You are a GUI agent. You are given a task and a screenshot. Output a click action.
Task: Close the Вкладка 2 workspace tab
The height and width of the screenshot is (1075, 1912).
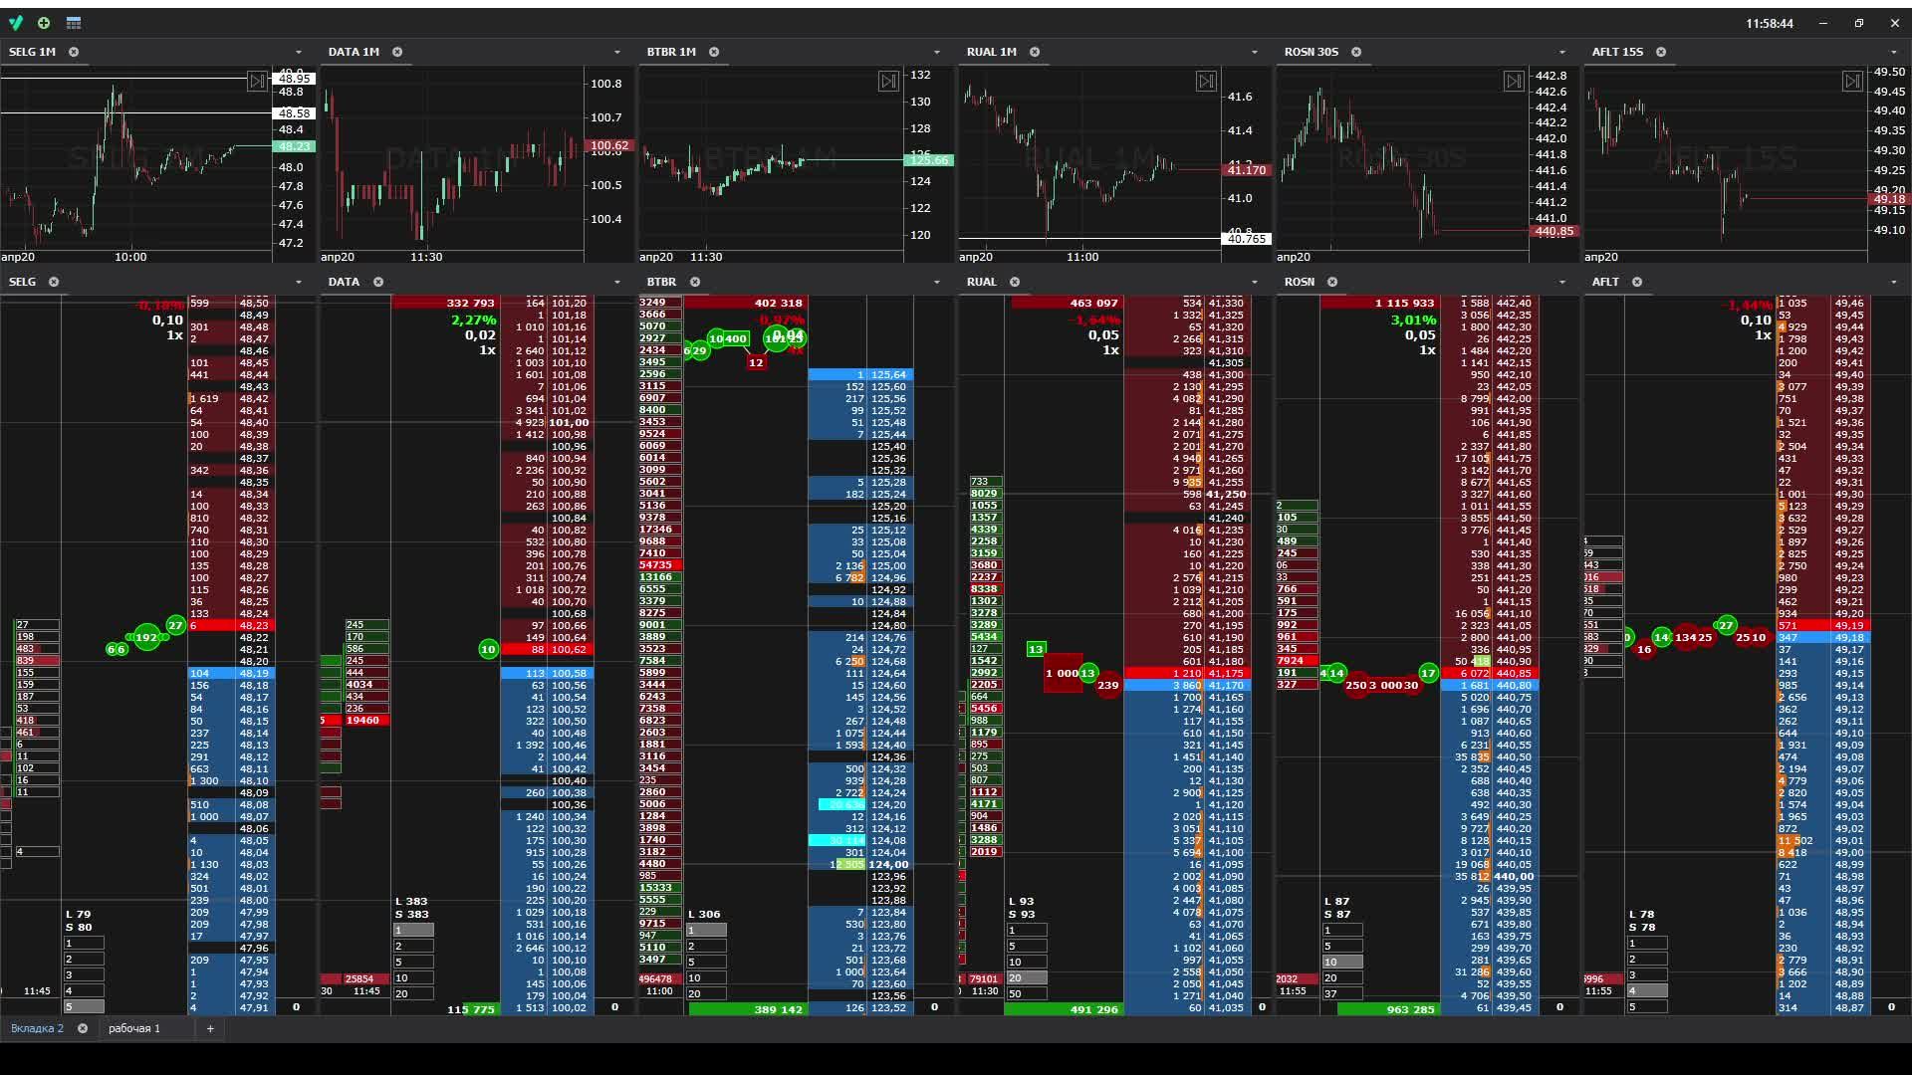[83, 1028]
